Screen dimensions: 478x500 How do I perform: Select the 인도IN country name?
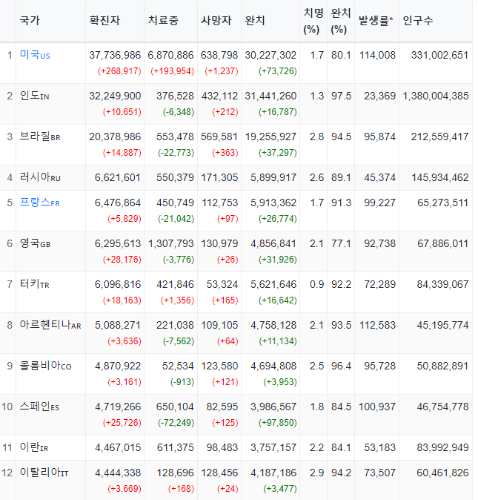pos(34,96)
